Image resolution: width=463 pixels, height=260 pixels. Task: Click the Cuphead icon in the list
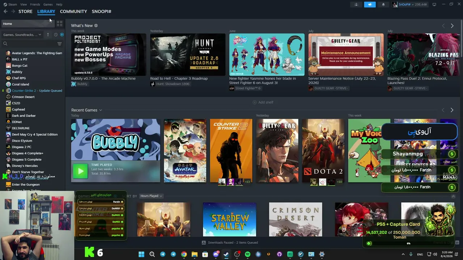click(x=8, y=109)
